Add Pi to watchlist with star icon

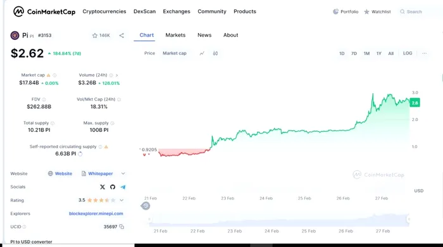coord(95,35)
